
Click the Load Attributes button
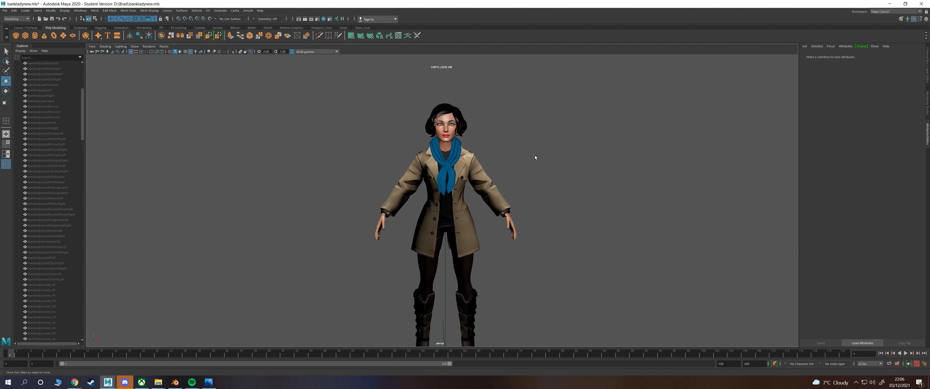click(x=862, y=343)
